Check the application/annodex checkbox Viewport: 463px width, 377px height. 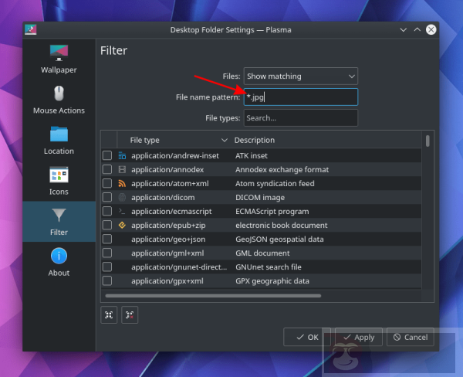click(x=107, y=169)
